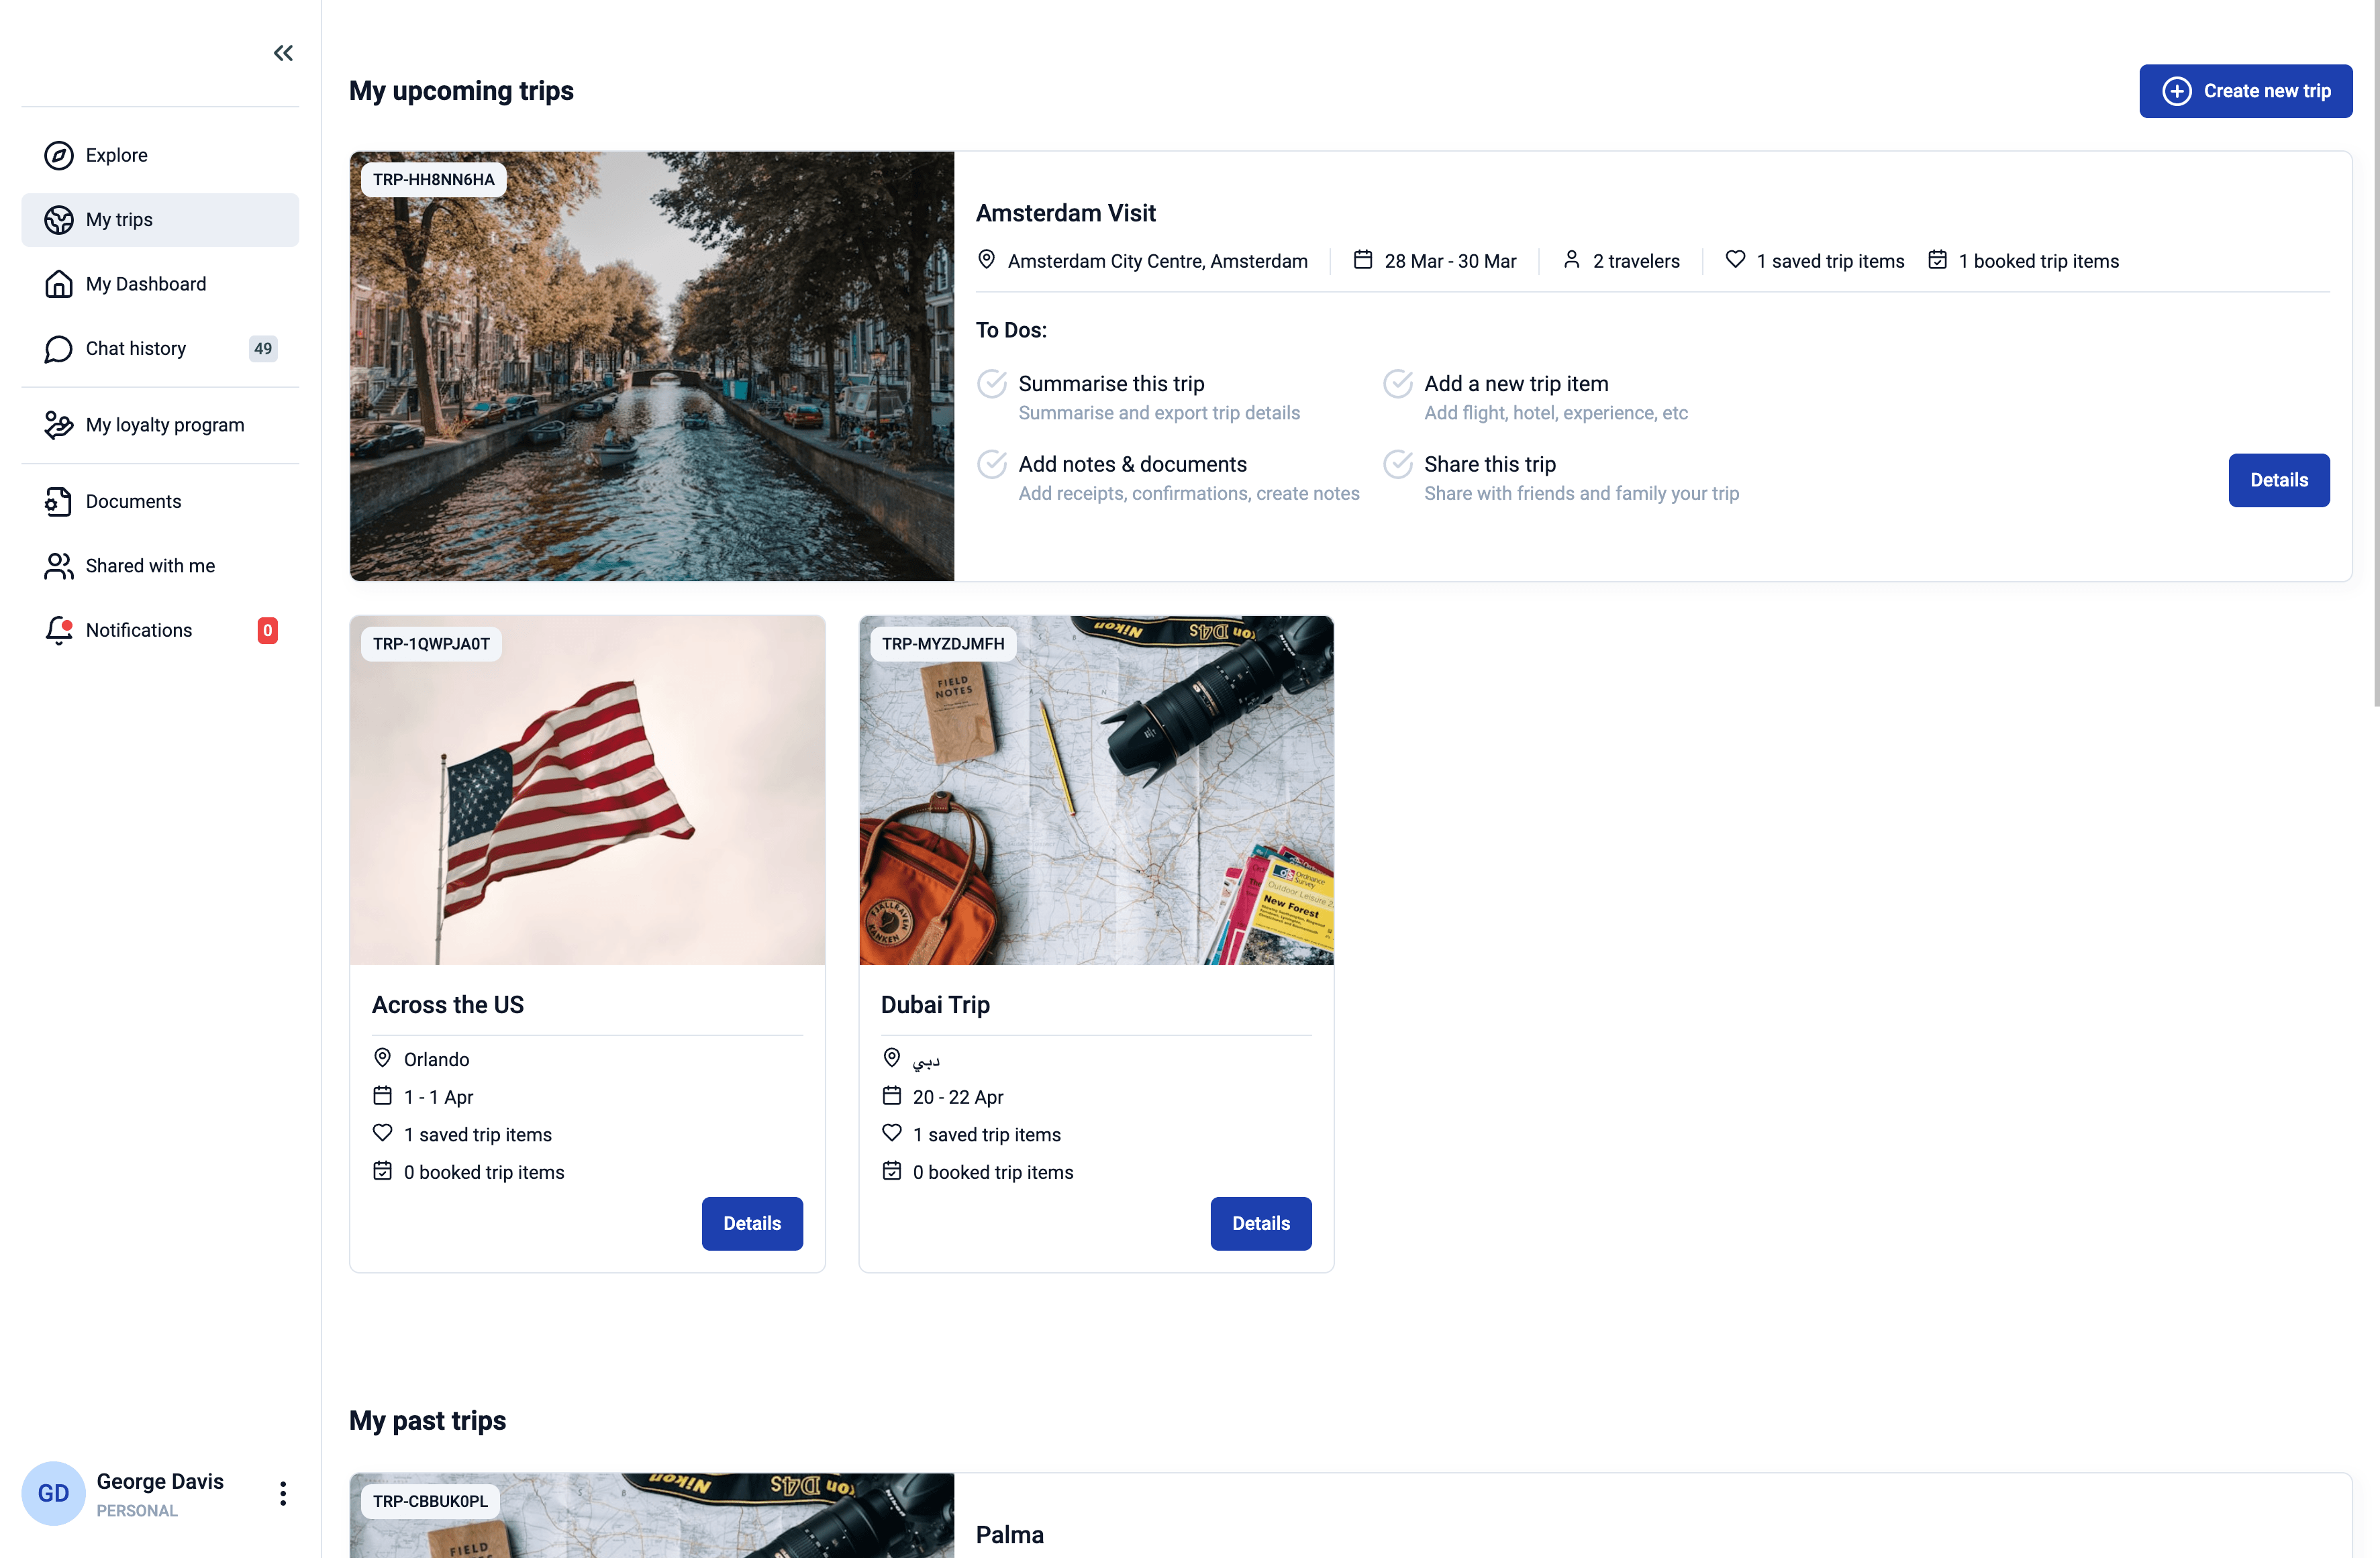The width and height of the screenshot is (2380, 1558).
Task: Go to My Dashboard
Action: click(x=160, y=284)
